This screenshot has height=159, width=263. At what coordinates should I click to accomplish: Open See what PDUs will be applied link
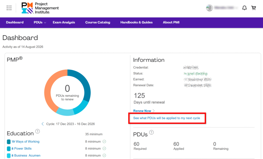pos(166,118)
